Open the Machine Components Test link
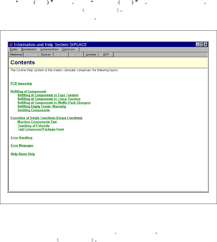This screenshot has width=217, height=242. point(37,122)
